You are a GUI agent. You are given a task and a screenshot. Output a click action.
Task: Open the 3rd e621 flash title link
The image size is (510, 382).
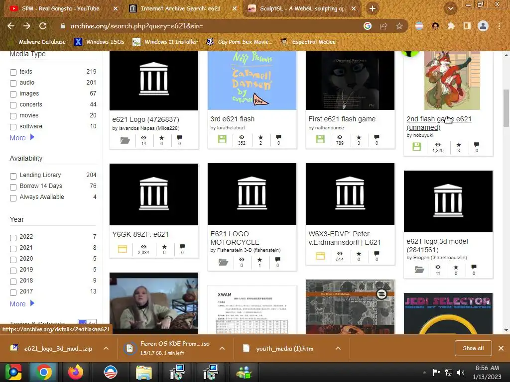pyautogui.click(x=232, y=119)
